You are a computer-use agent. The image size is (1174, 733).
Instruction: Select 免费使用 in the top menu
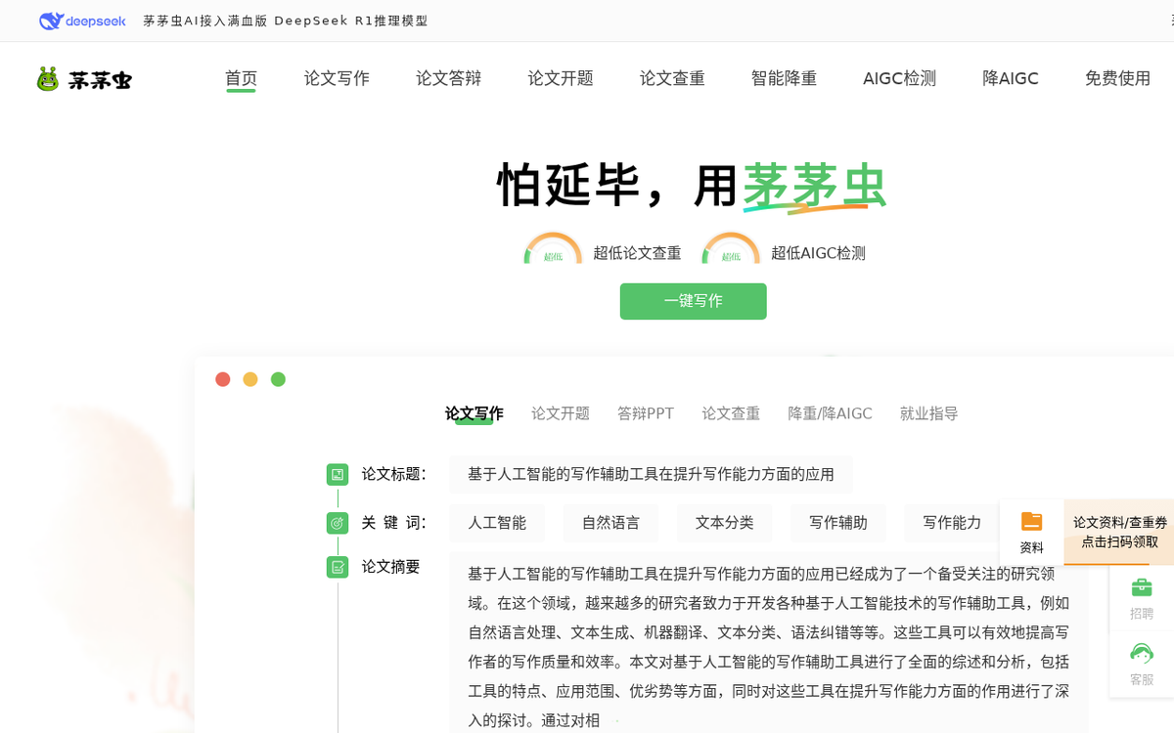tap(1117, 78)
